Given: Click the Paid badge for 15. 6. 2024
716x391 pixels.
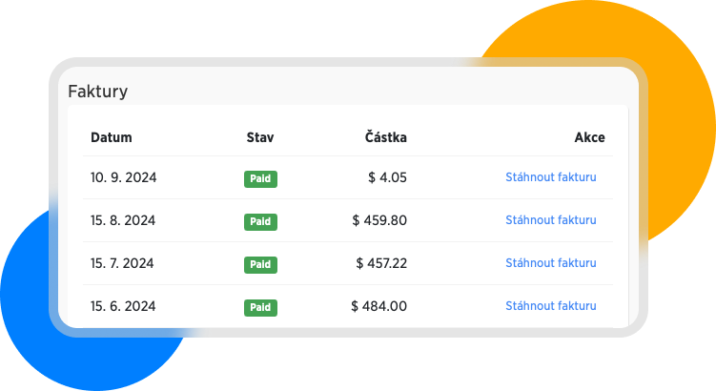Looking at the screenshot, I should point(260,307).
